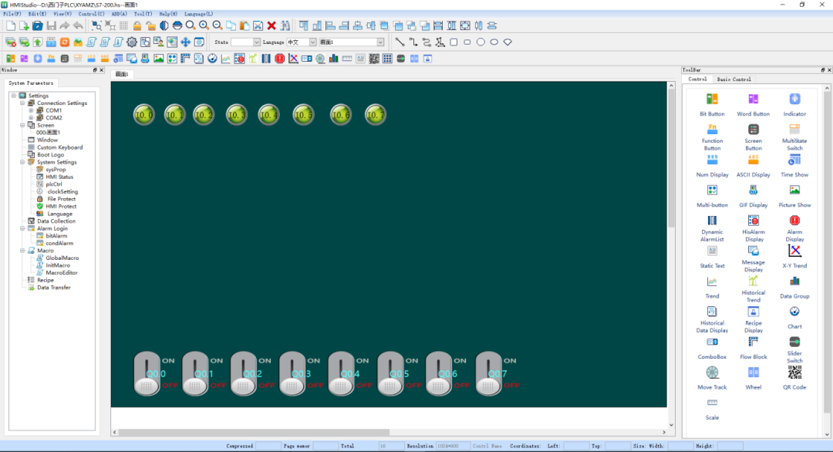Insert a Static Text control
The image size is (833, 452).
click(712, 257)
